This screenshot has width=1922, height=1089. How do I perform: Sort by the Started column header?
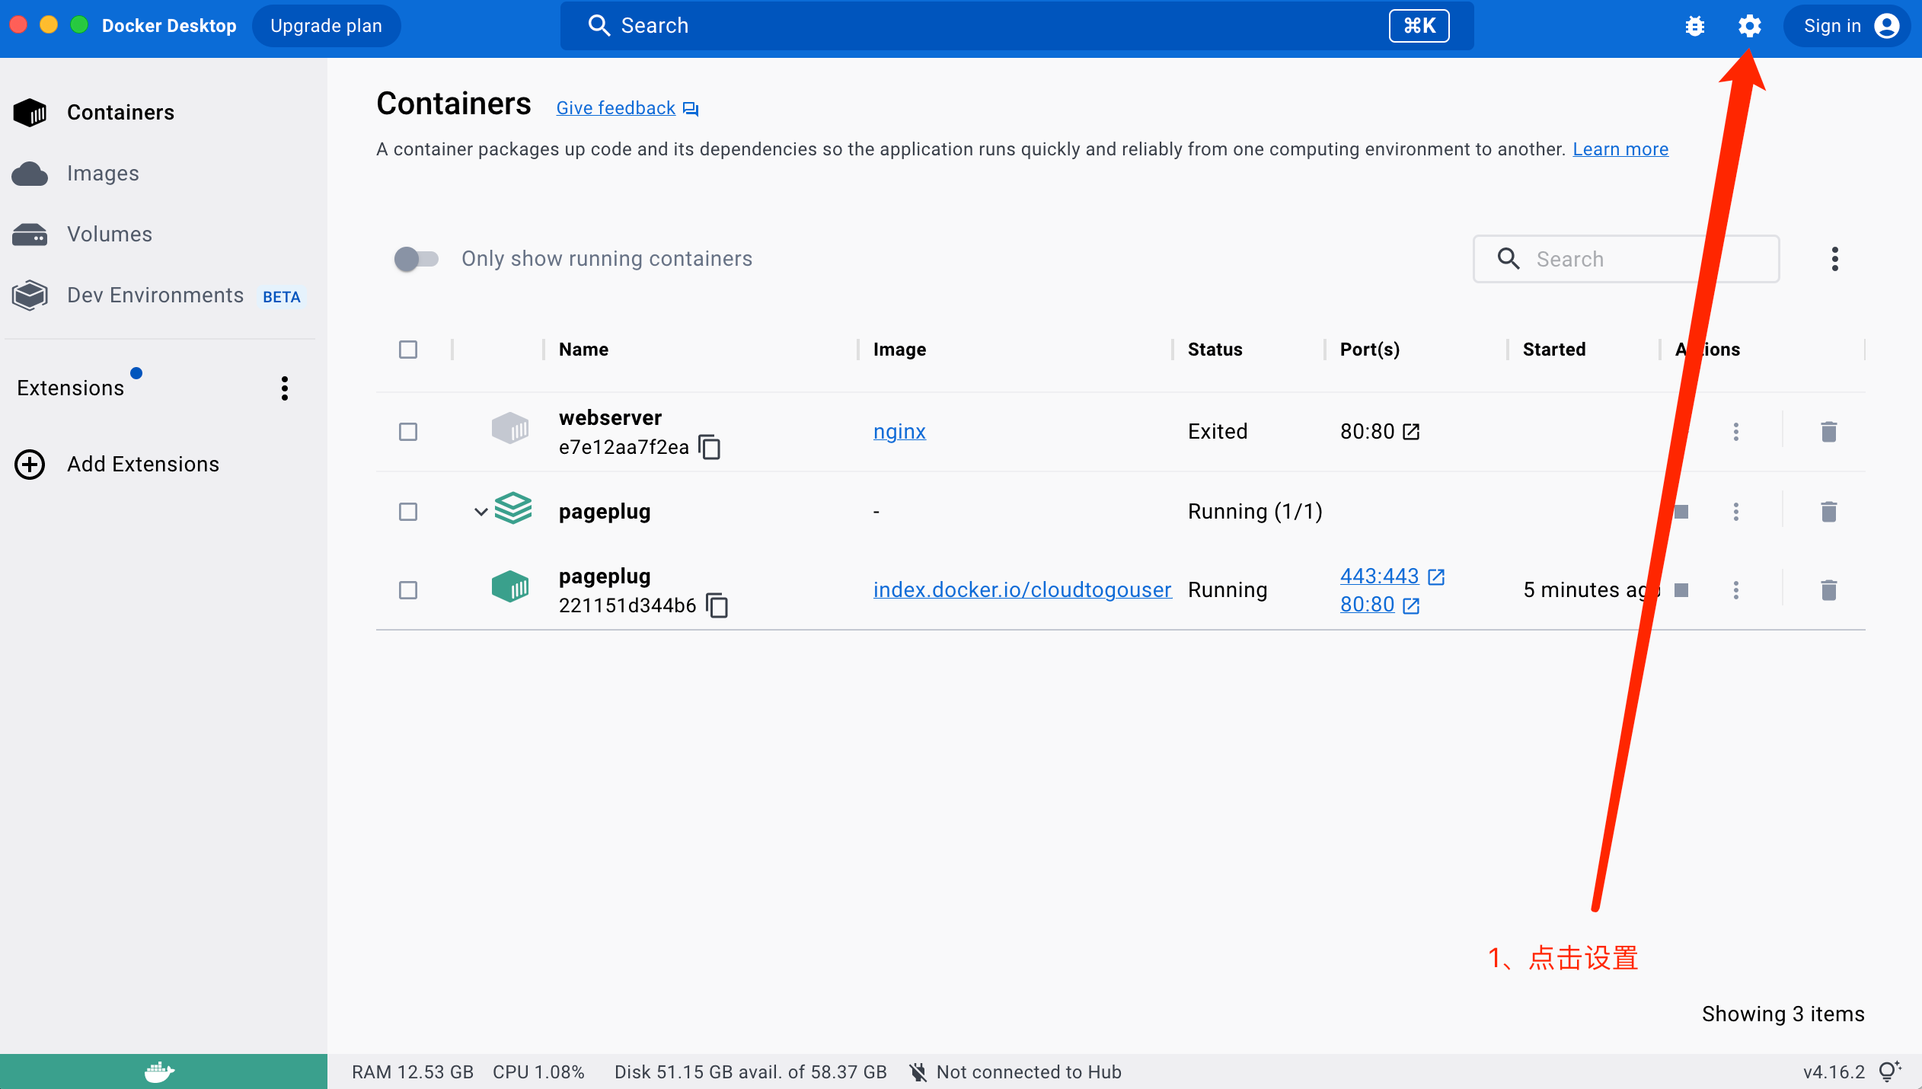tap(1554, 350)
